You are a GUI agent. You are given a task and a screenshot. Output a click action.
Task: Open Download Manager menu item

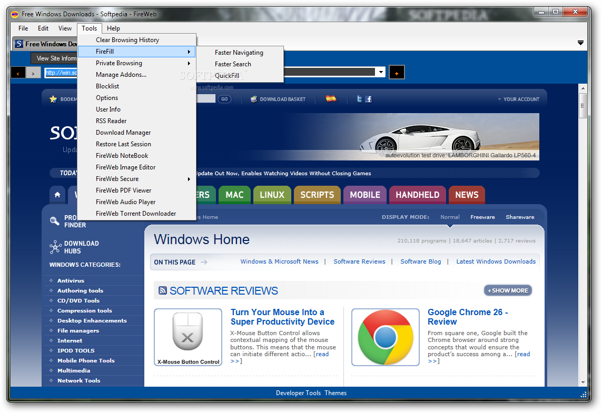tap(137, 133)
